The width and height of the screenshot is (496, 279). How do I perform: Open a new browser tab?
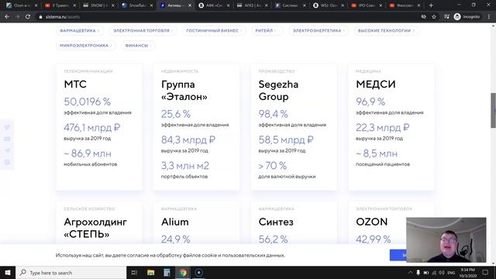point(431,5)
